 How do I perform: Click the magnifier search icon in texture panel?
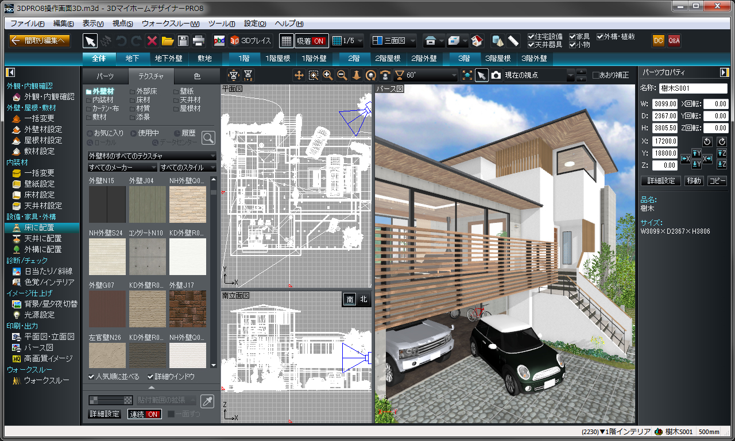click(208, 137)
